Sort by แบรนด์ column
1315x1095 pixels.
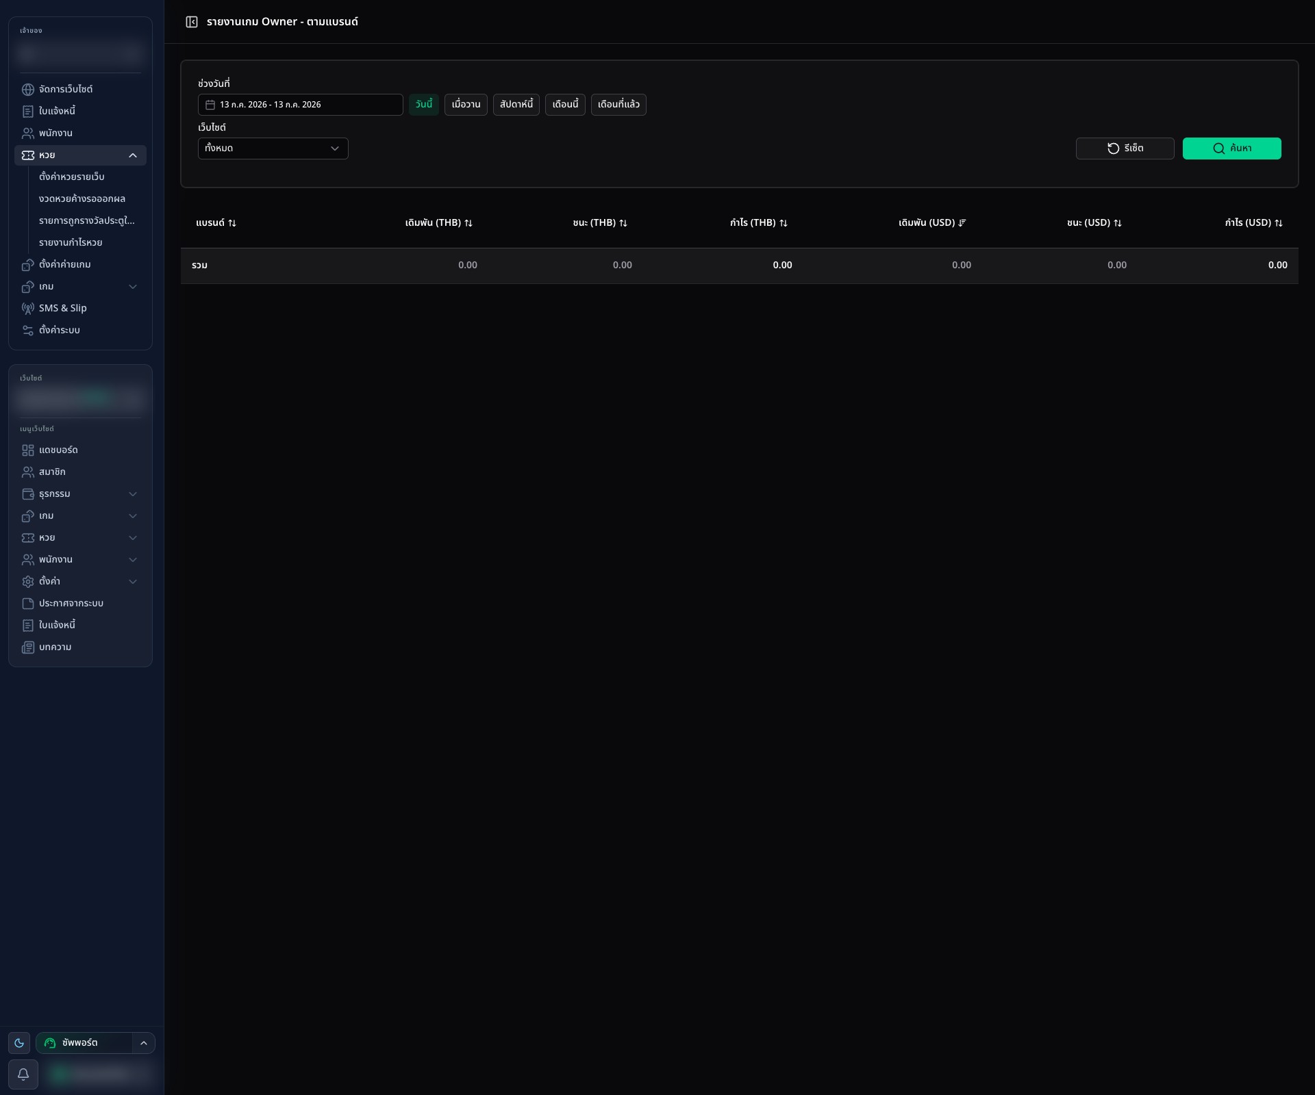[x=216, y=223]
